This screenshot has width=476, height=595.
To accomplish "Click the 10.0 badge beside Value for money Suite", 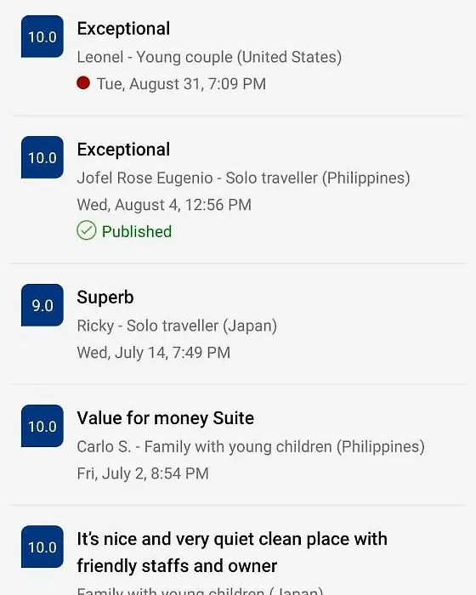I will 42,426.
